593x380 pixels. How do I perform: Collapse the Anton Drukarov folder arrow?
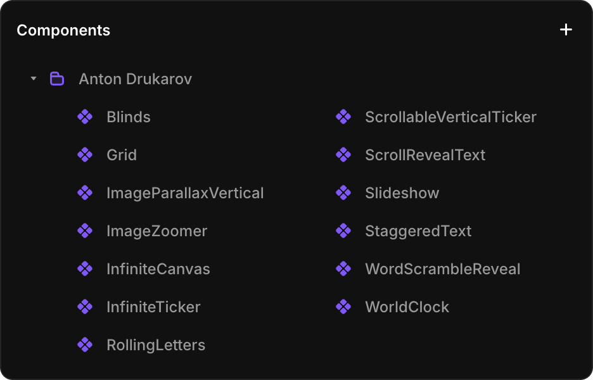tap(34, 79)
